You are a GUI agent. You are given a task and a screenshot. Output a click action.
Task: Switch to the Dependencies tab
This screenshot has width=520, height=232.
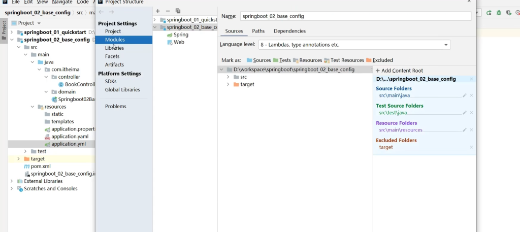click(x=289, y=31)
